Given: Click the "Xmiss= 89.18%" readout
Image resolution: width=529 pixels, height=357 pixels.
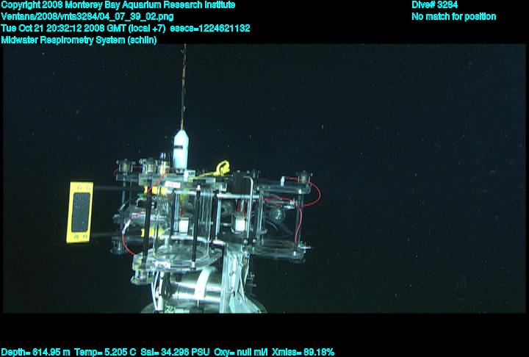Looking at the screenshot, I should (303, 353).
